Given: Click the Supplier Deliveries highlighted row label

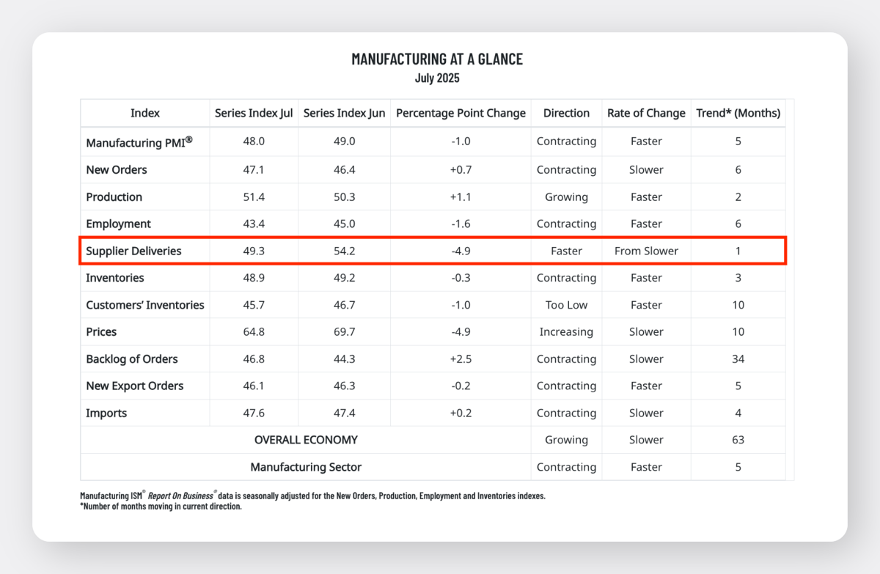Looking at the screenshot, I should point(133,251).
